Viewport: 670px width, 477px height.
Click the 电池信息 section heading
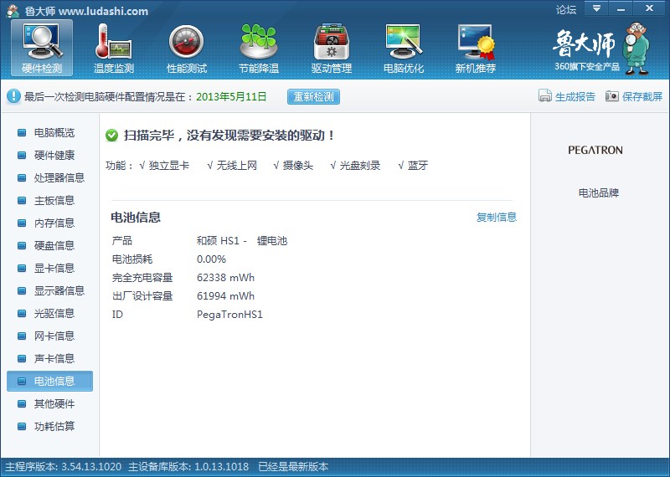(x=136, y=218)
